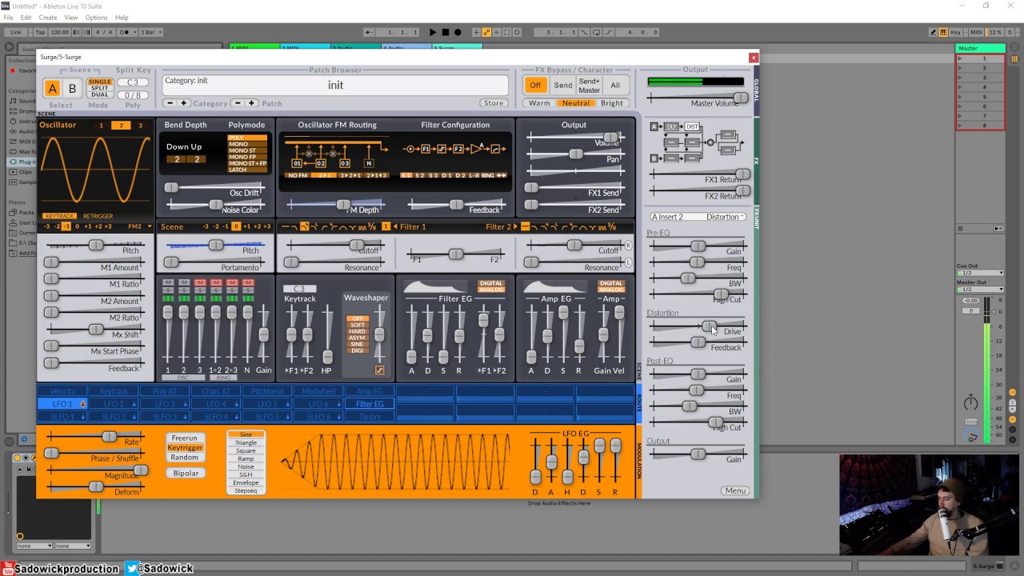Select the sample-and-hold icon for Filter 1
The width and height of the screenshot is (1024, 576).
tap(372, 226)
